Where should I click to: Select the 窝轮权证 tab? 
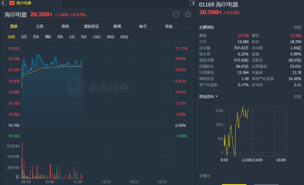coord(91,26)
